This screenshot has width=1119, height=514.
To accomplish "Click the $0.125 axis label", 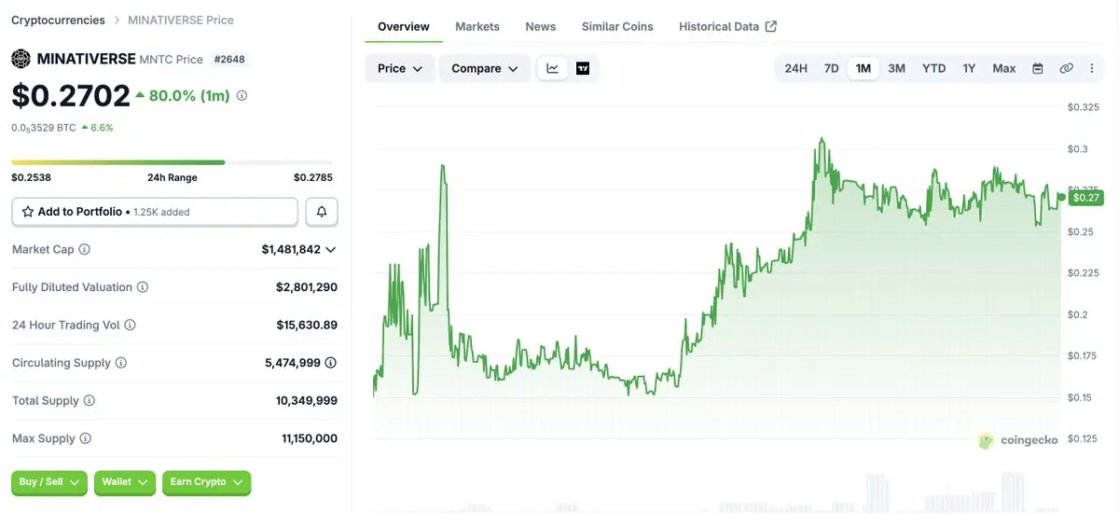I will [1084, 438].
